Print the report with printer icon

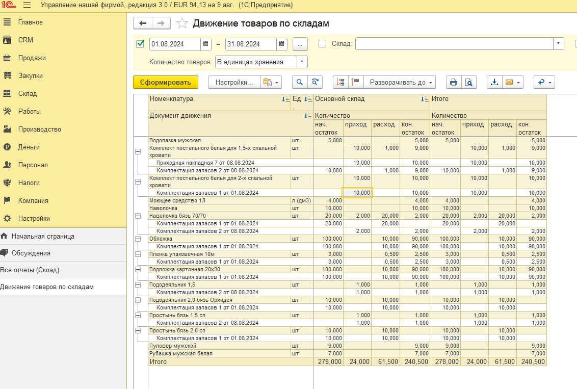(454, 82)
